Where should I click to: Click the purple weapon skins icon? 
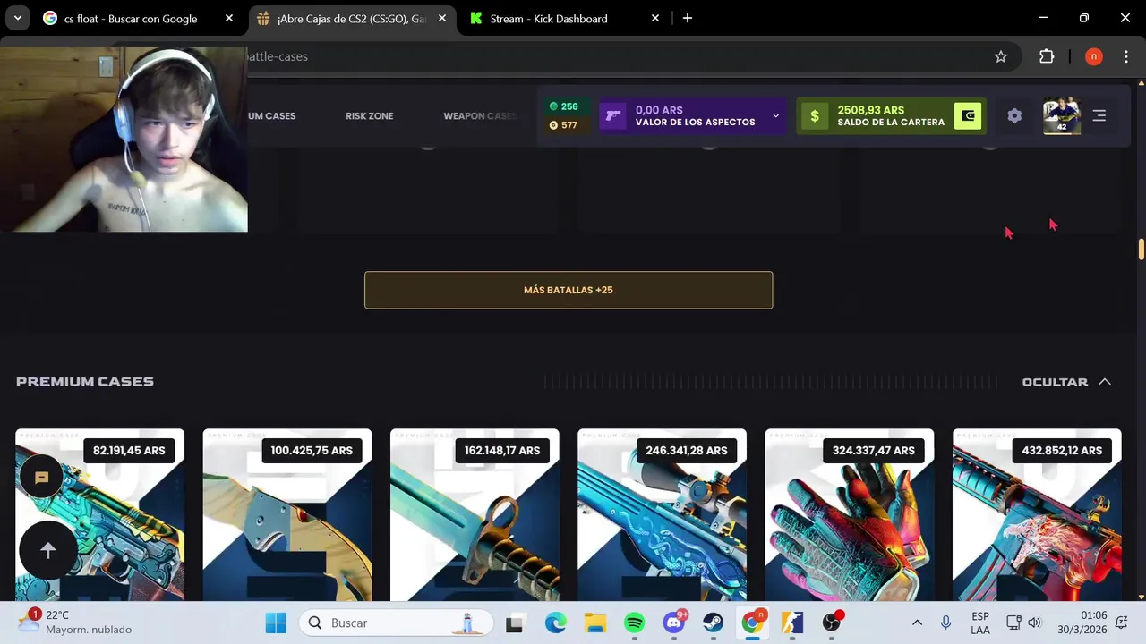(613, 115)
